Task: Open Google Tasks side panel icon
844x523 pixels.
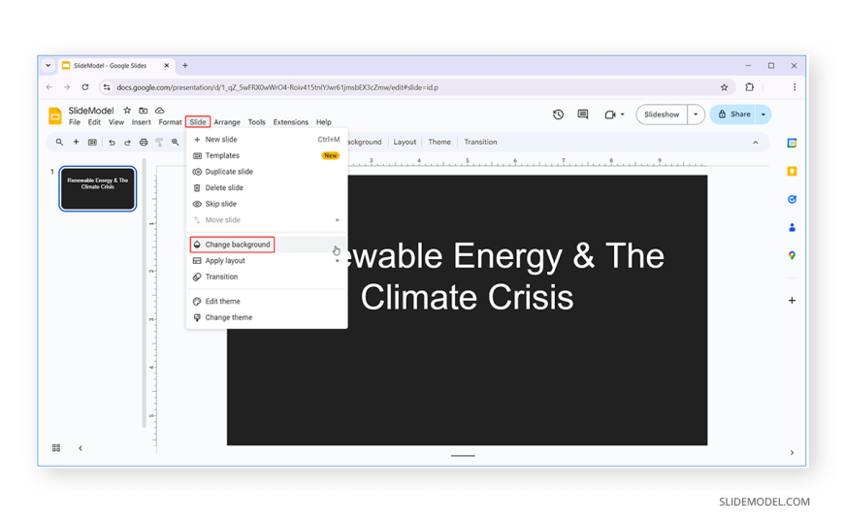Action: (792, 199)
